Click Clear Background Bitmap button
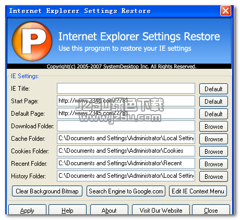Viewport: 240px width, 220px height. pos(47,191)
